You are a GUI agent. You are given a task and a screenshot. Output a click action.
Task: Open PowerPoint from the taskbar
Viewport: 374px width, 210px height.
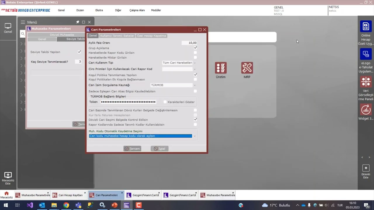(114, 205)
